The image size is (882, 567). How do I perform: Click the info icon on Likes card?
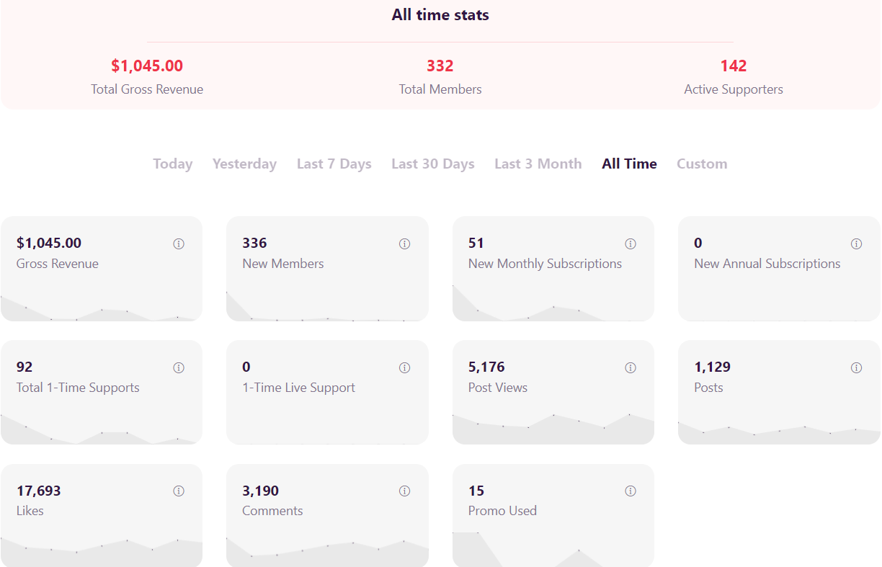coord(179,491)
